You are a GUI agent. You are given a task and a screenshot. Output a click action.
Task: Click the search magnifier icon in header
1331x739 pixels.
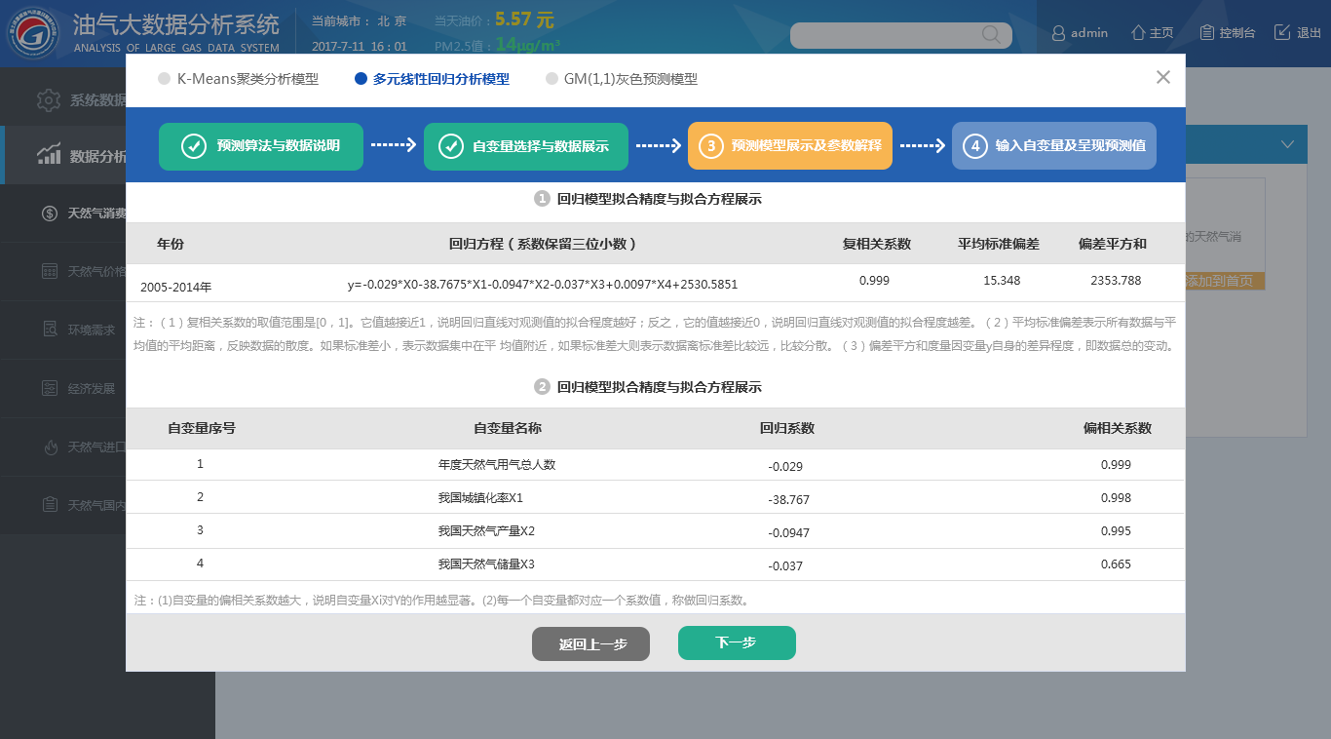(x=991, y=34)
